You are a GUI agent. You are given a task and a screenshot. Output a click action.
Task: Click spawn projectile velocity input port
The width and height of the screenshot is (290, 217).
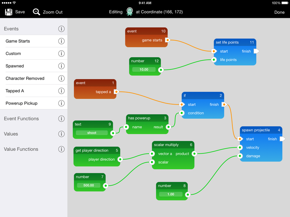pyautogui.click(x=240, y=147)
